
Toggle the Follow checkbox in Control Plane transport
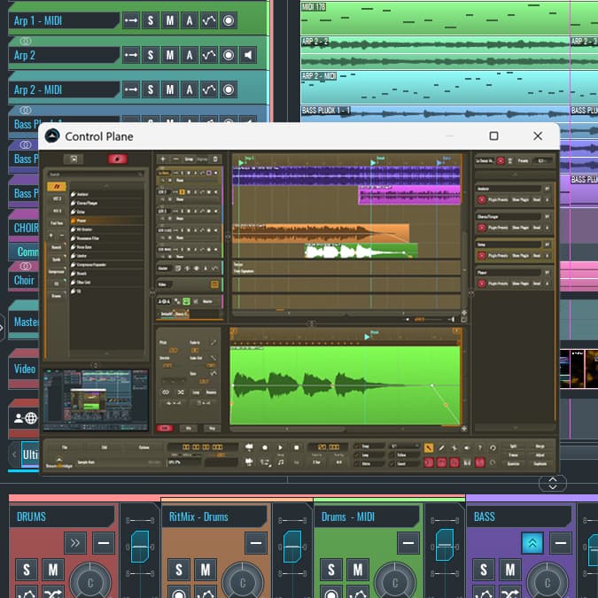(392, 455)
